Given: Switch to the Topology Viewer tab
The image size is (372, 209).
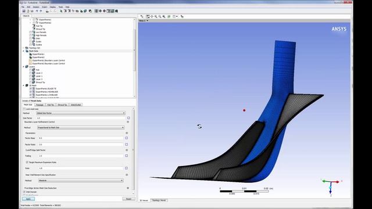Looking at the screenshot, I should tap(159, 200).
